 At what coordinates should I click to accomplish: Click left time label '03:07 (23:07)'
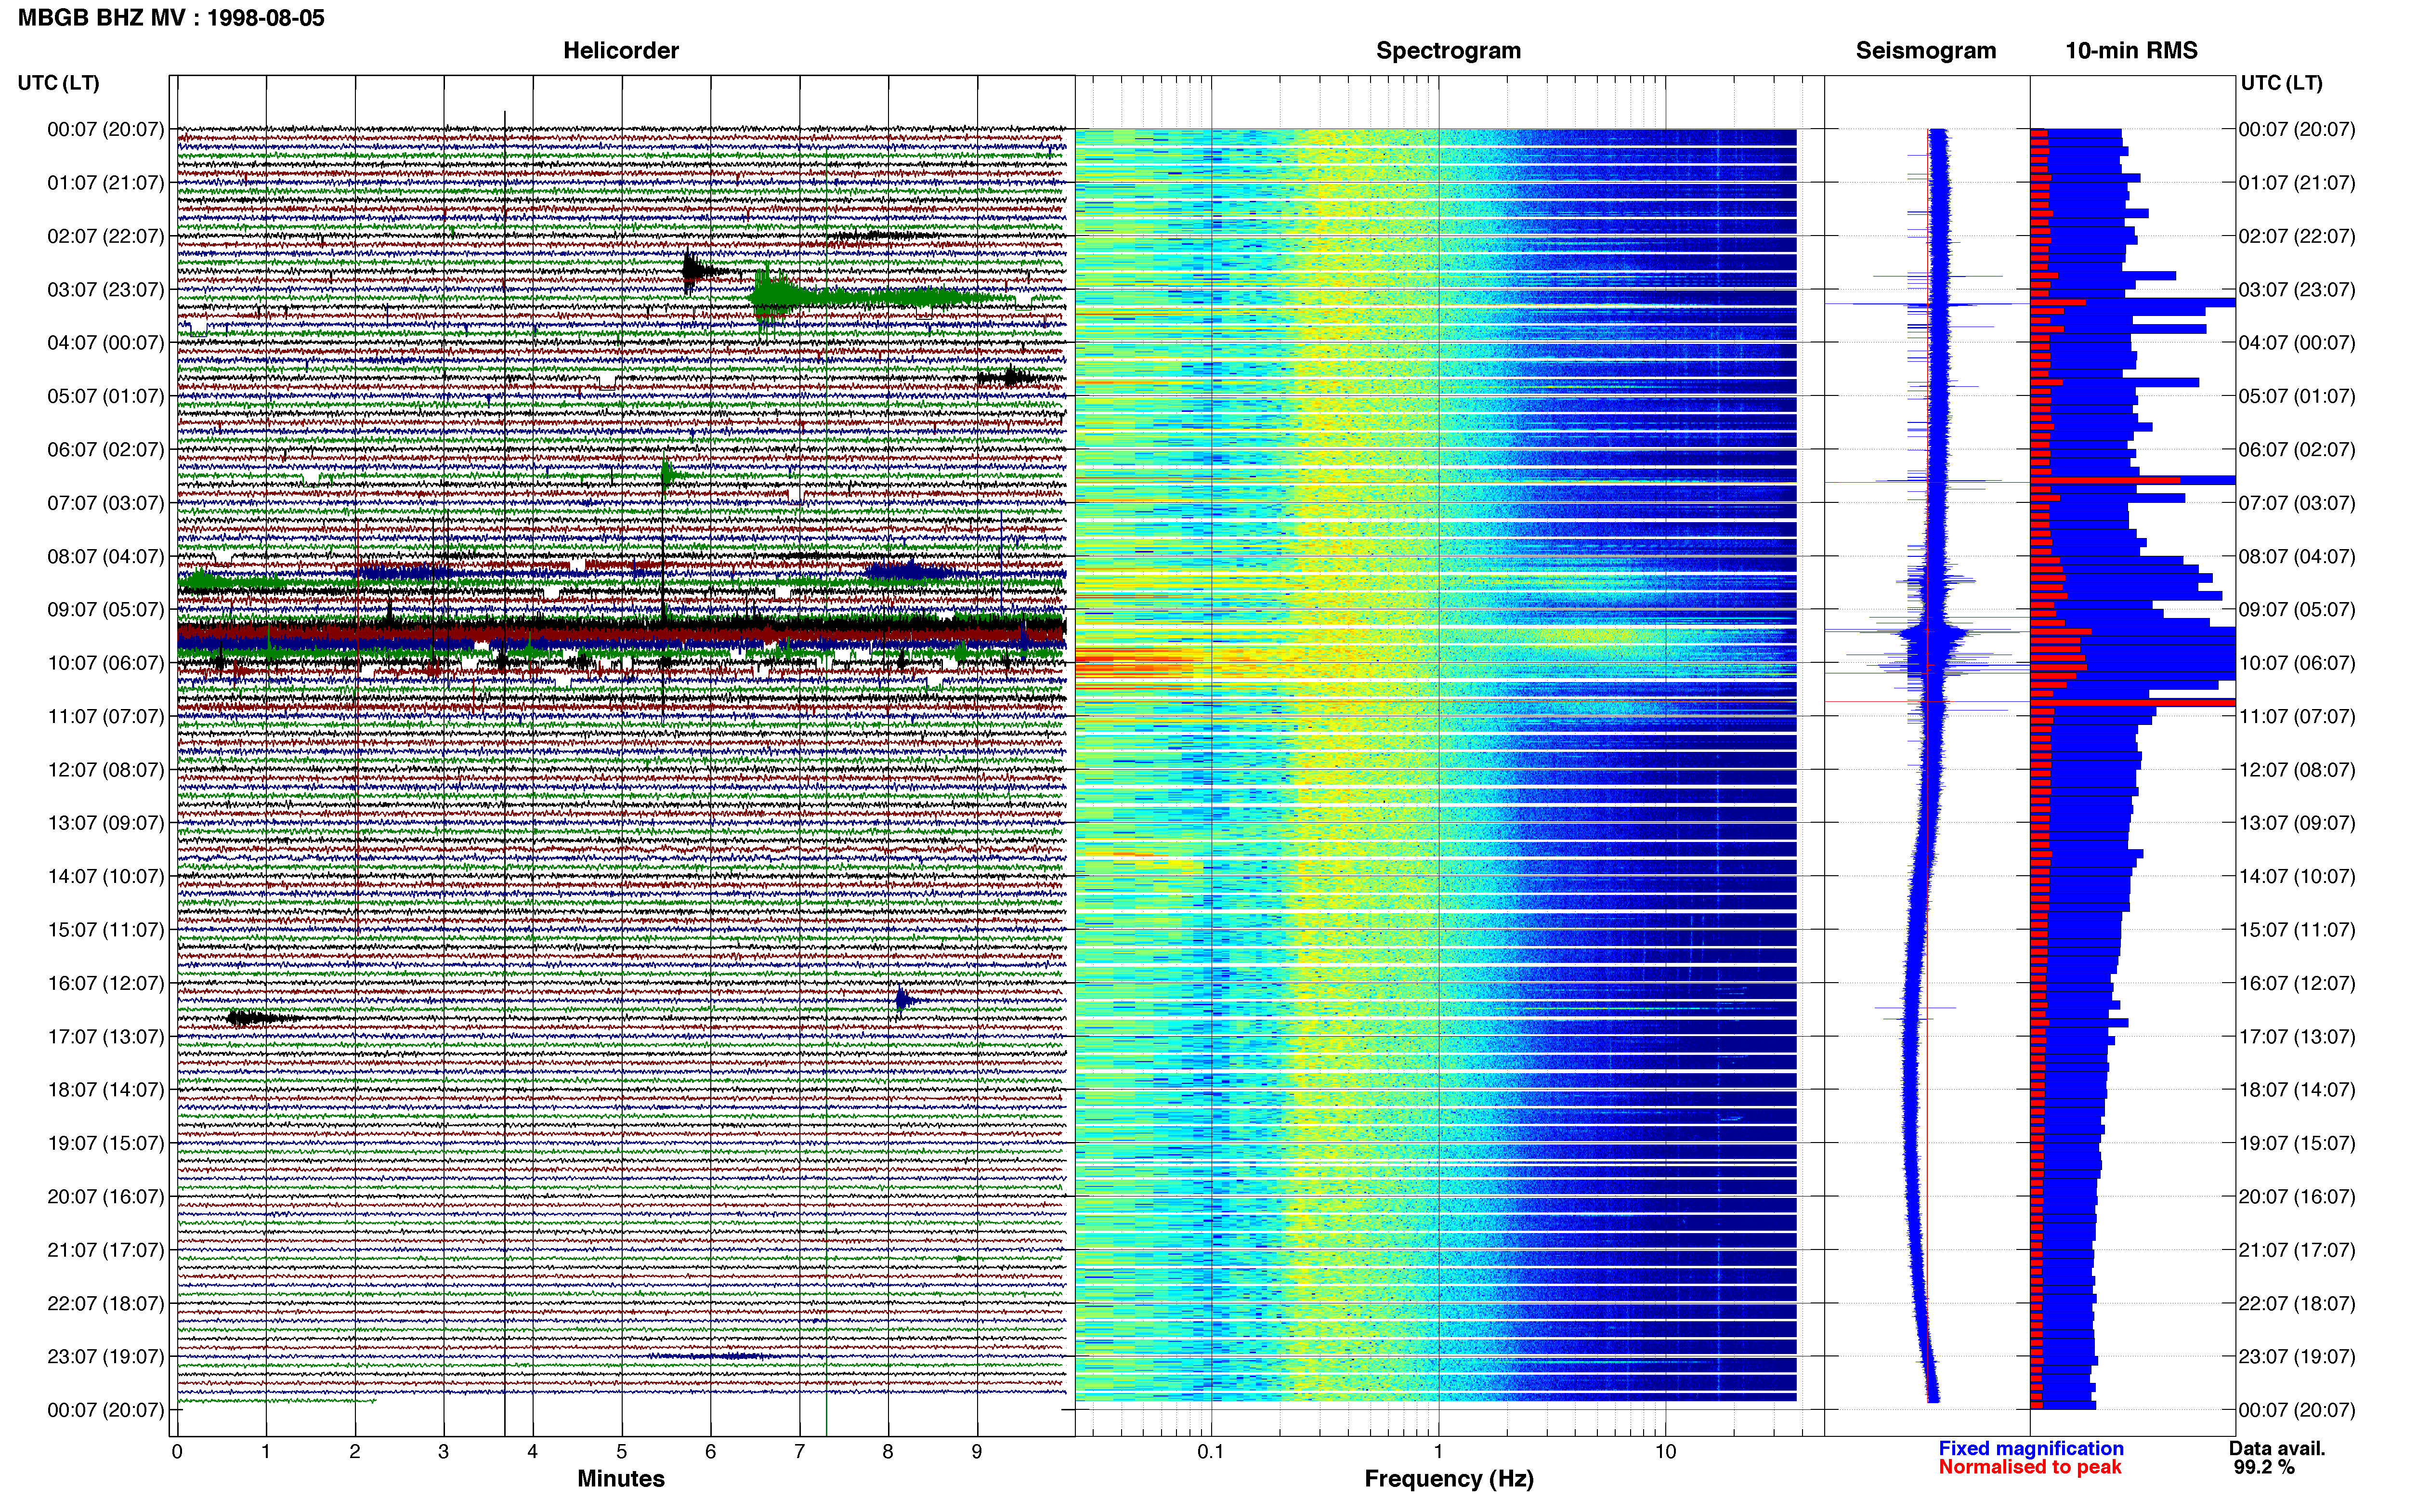pyautogui.click(x=105, y=290)
